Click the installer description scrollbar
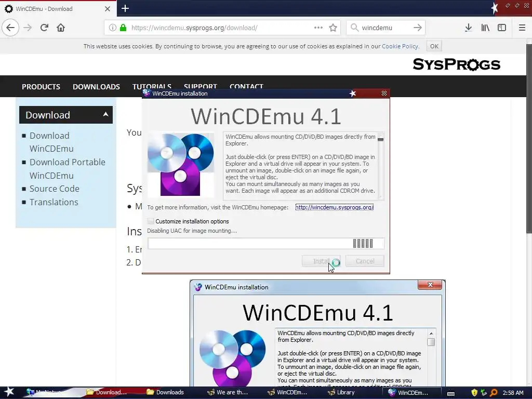Screen dimensions: 532x399 (x=380, y=165)
